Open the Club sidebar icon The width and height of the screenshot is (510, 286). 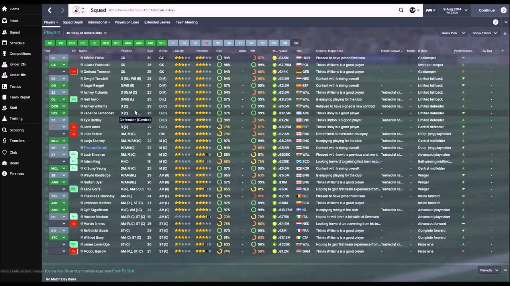click(x=4, y=152)
